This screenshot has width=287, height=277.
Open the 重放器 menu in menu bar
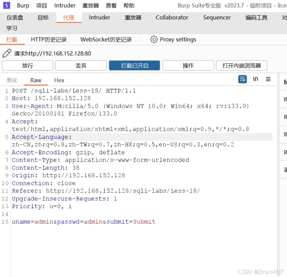[91, 5]
